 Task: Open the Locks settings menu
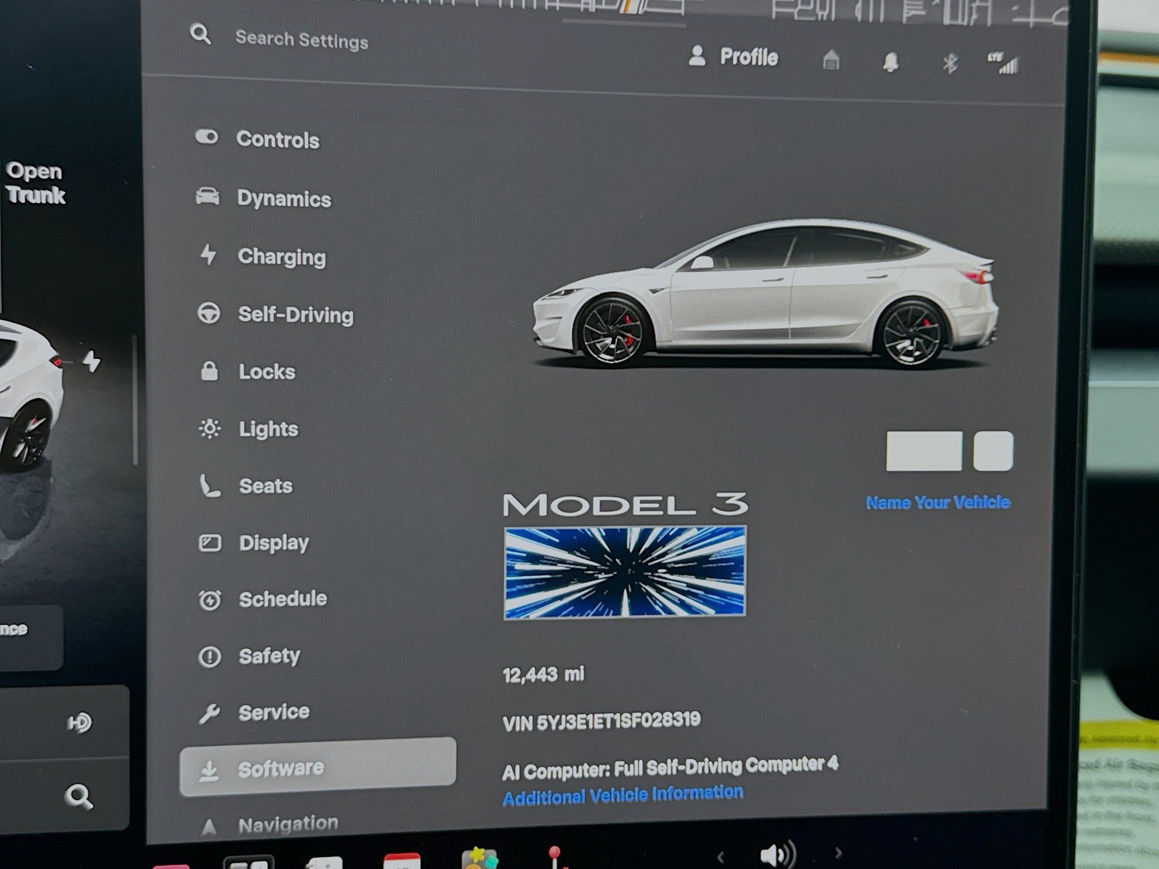247,371
